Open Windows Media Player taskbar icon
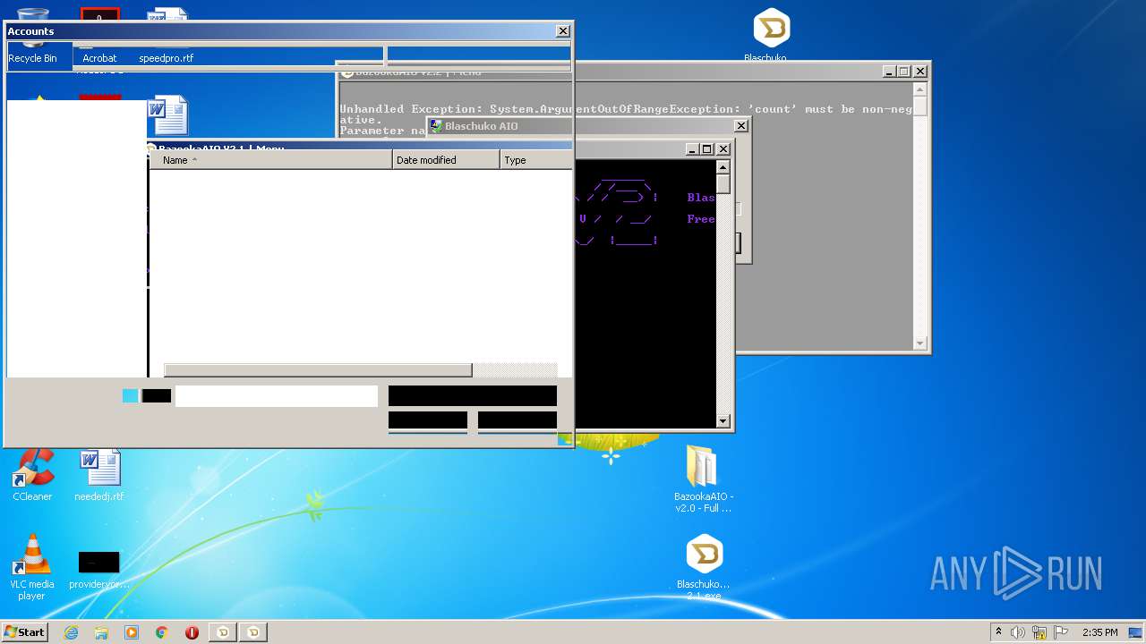Image resolution: width=1146 pixels, height=644 pixels. pyautogui.click(x=132, y=632)
